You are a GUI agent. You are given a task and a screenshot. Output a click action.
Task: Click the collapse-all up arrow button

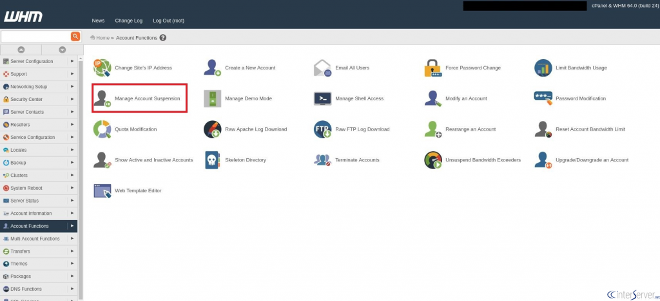[21, 50]
